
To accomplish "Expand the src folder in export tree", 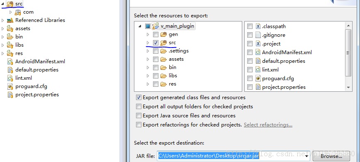I will [148, 43].
